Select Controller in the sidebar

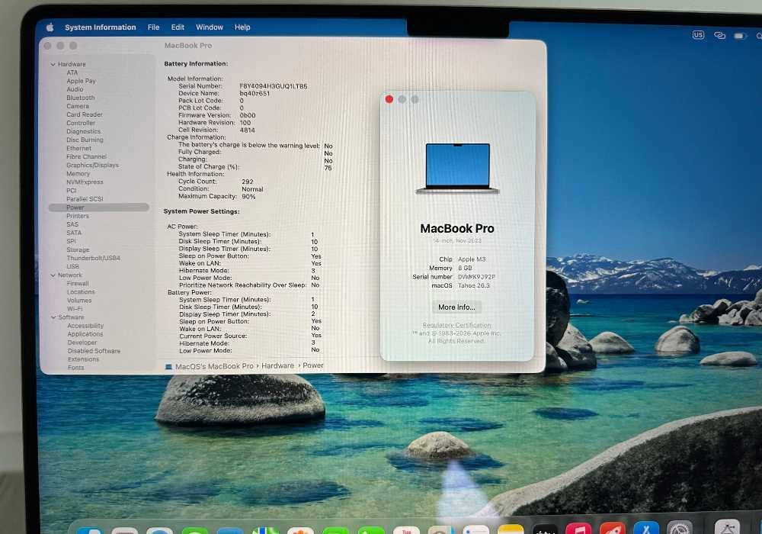tap(81, 123)
